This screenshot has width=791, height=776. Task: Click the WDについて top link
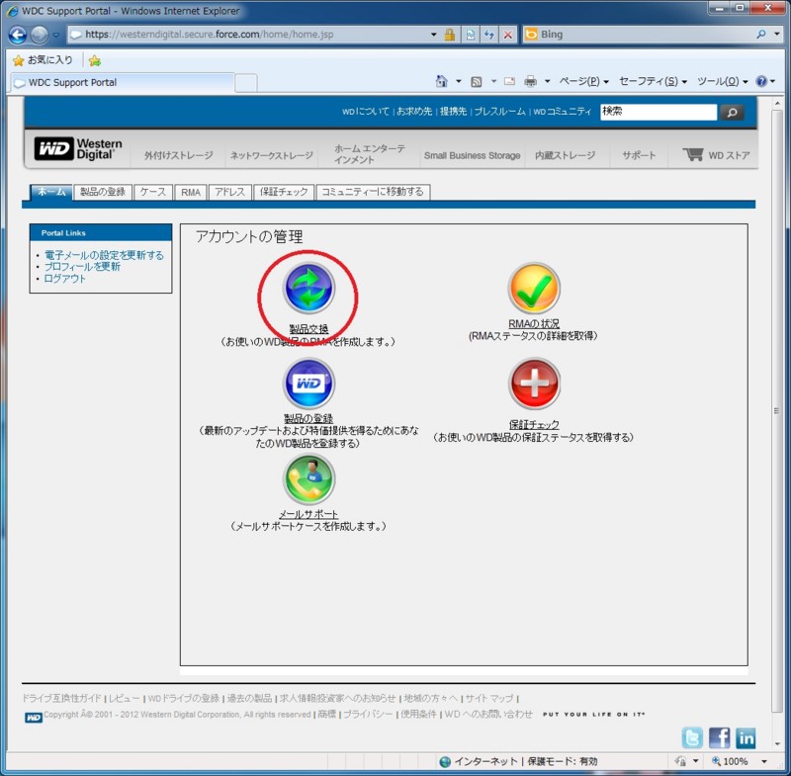[366, 112]
